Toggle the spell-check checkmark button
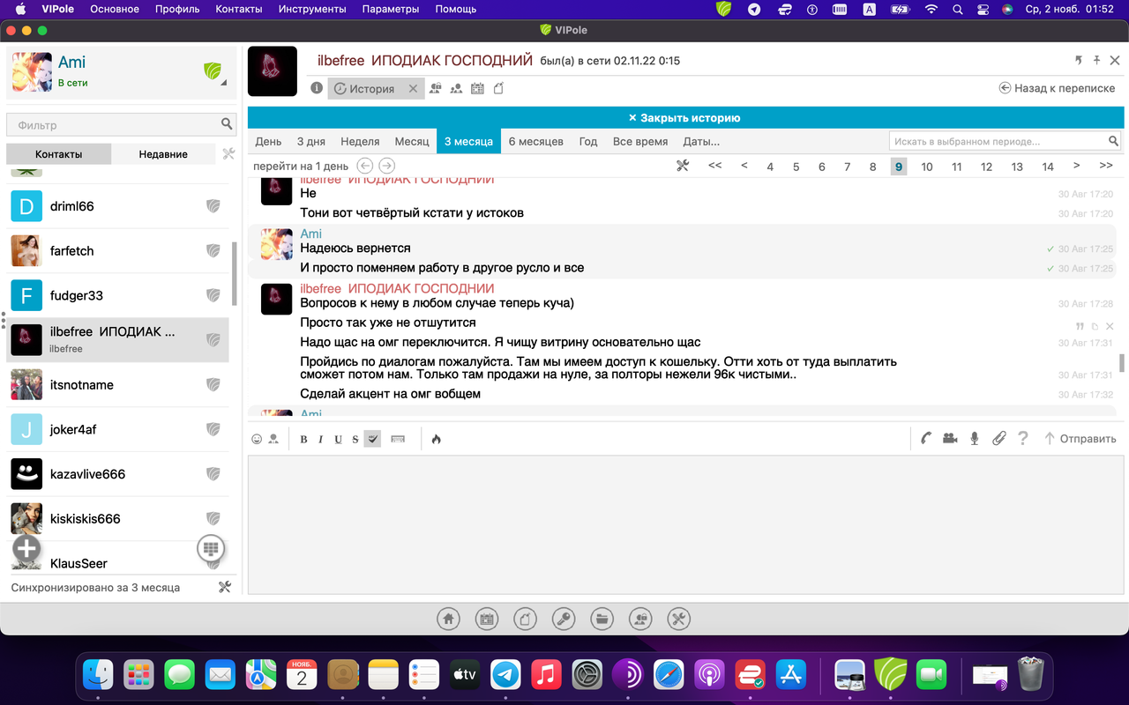Image resolution: width=1129 pixels, height=705 pixels. (x=372, y=439)
